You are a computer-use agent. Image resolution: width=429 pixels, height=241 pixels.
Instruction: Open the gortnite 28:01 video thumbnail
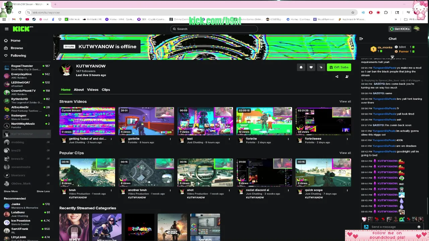click(146, 121)
